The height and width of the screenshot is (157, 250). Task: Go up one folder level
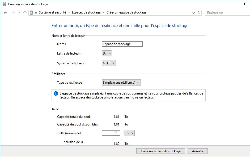coord(25,13)
